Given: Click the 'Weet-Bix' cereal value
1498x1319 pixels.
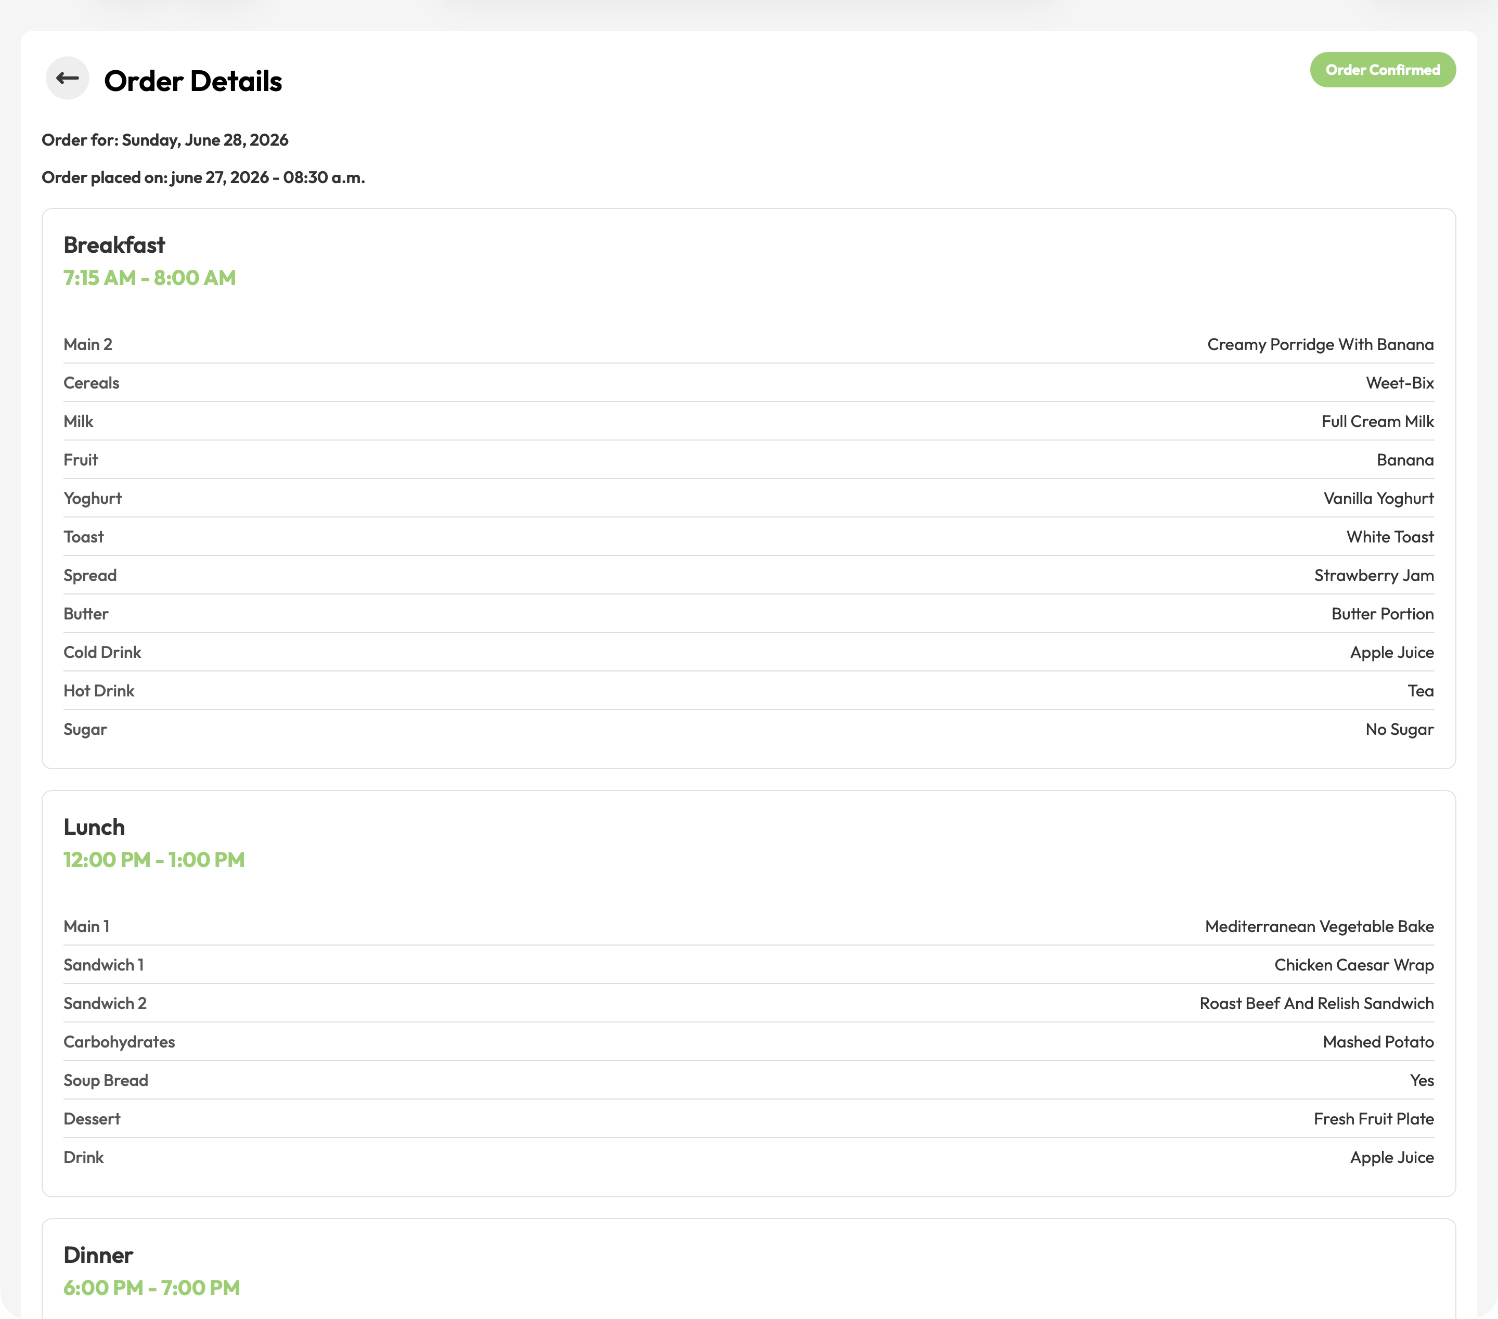Looking at the screenshot, I should click(x=1399, y=382).
